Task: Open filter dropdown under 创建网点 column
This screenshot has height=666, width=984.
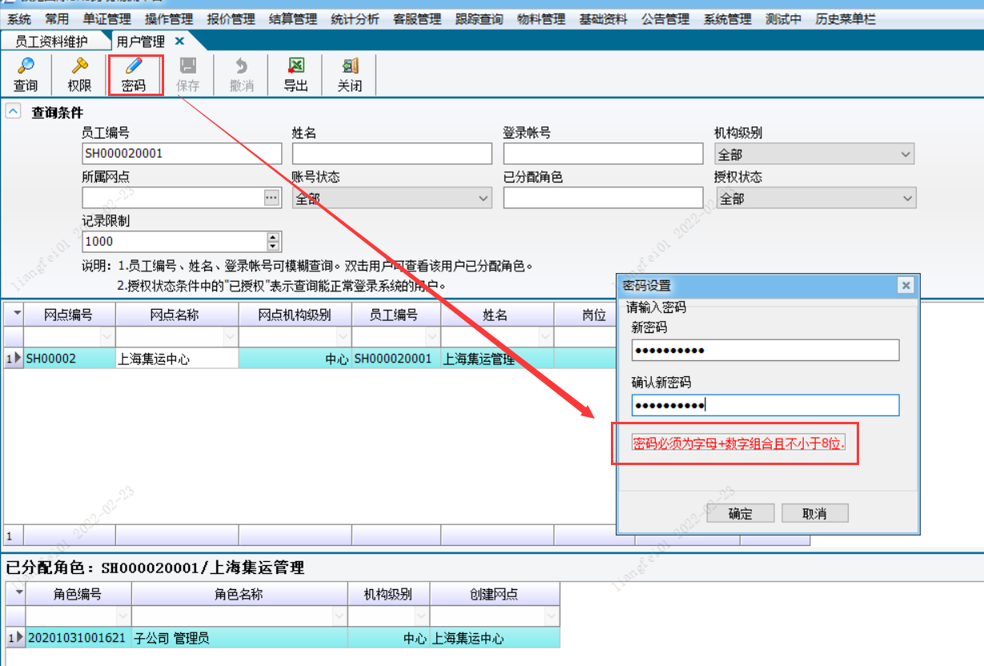Action: (x=552, y=616)
